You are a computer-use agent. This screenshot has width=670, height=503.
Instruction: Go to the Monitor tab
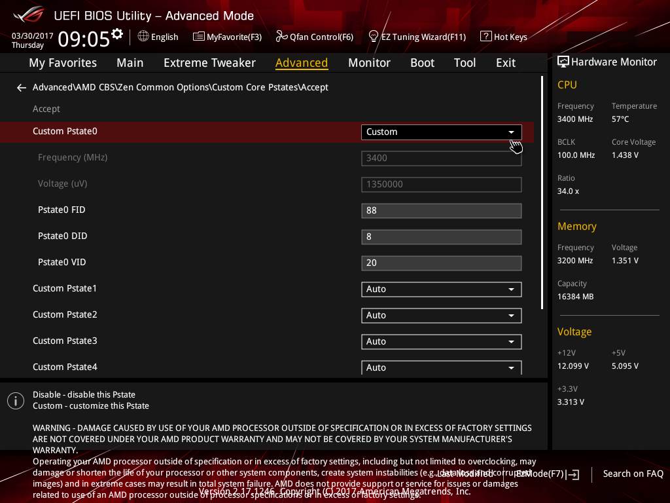[369, 63]
